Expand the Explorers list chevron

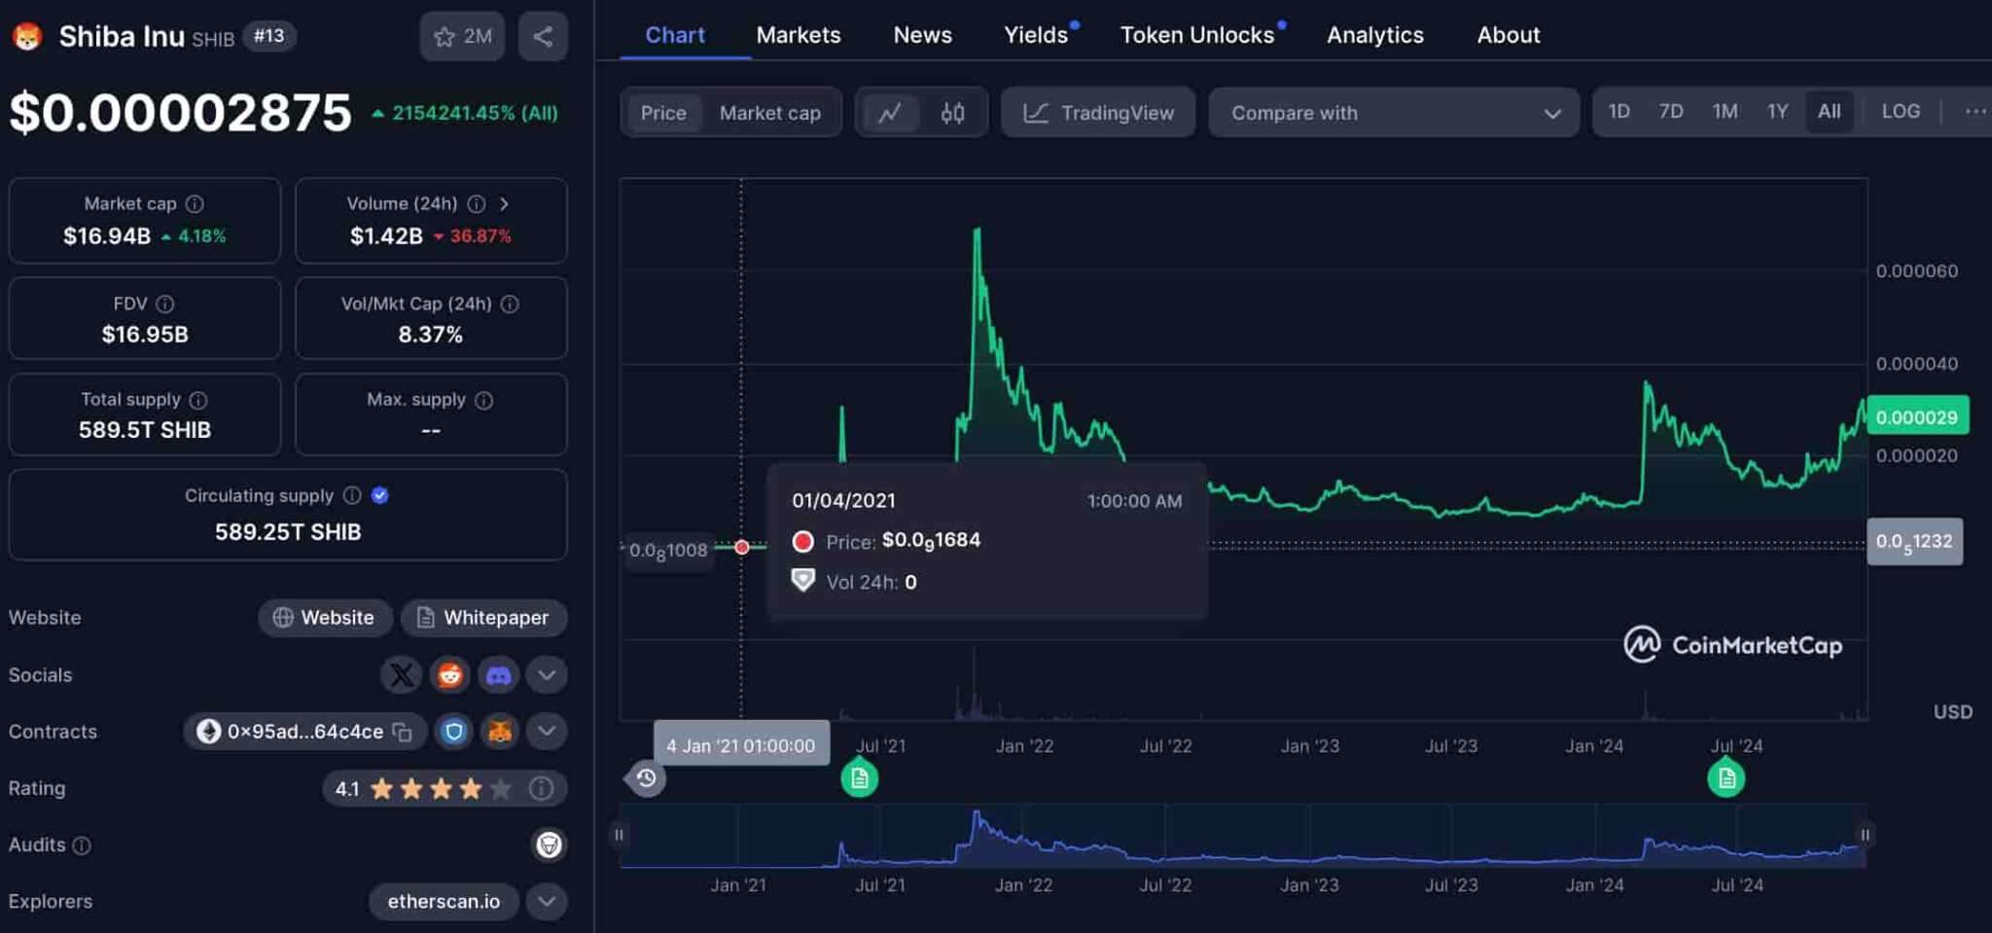pyautogui.click(x=546, y=901)
